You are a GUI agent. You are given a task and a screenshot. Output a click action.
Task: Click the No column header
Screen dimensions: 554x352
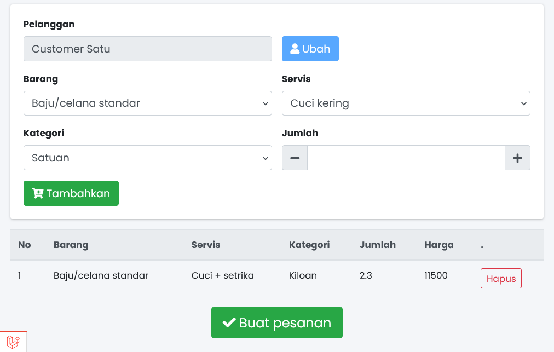click(x=25, y=245)
